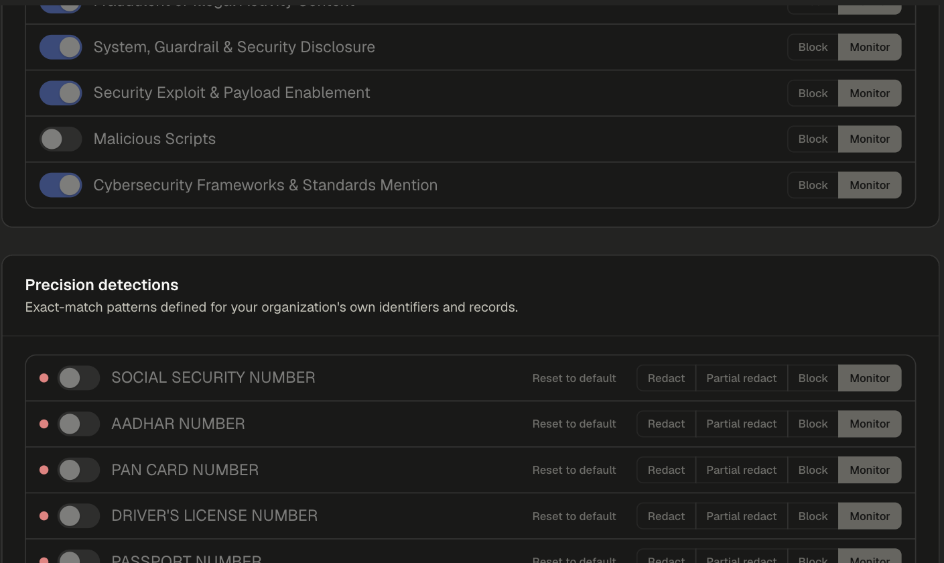
Task: Enable the Malicious Scripts toggle
Action: (60, 139)
